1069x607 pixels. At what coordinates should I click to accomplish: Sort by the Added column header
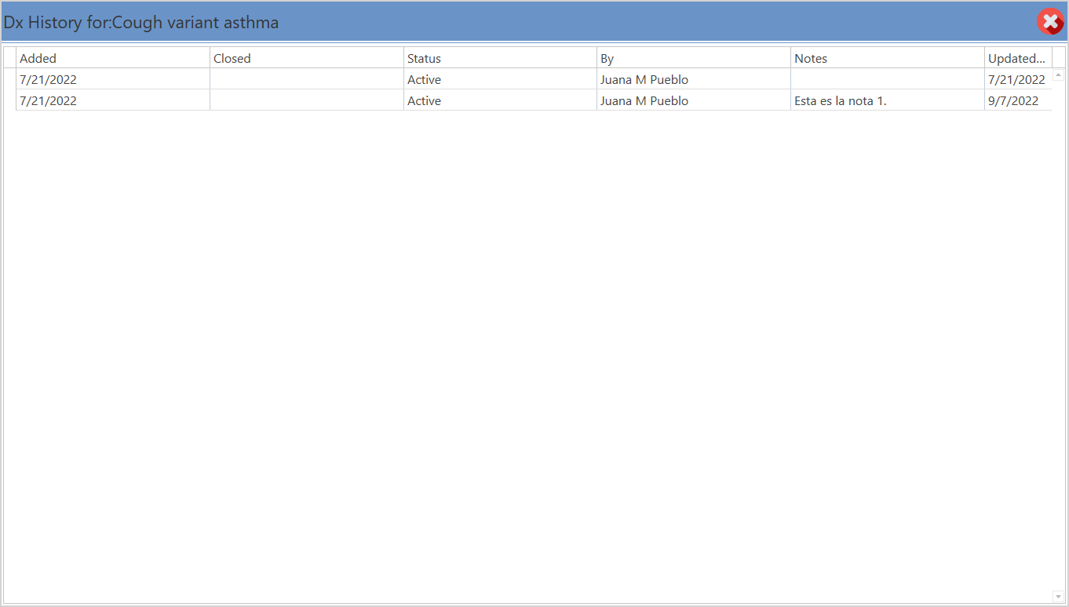click(x=113, y=58)
